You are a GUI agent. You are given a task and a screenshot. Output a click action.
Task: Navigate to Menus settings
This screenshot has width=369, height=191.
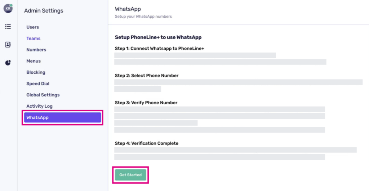34,61
